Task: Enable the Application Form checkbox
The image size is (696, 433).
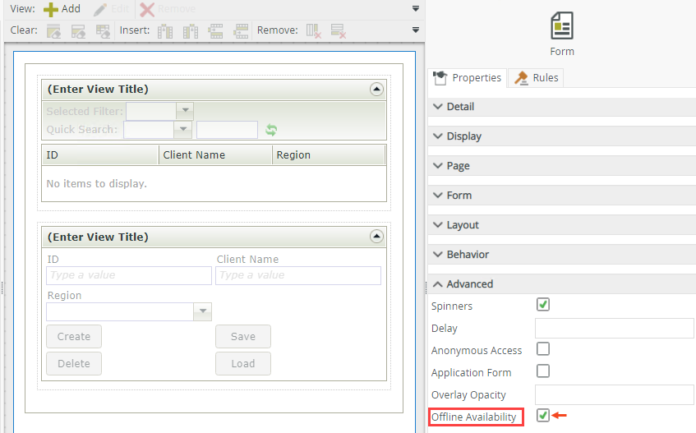Action: click(x=543, y=371)
